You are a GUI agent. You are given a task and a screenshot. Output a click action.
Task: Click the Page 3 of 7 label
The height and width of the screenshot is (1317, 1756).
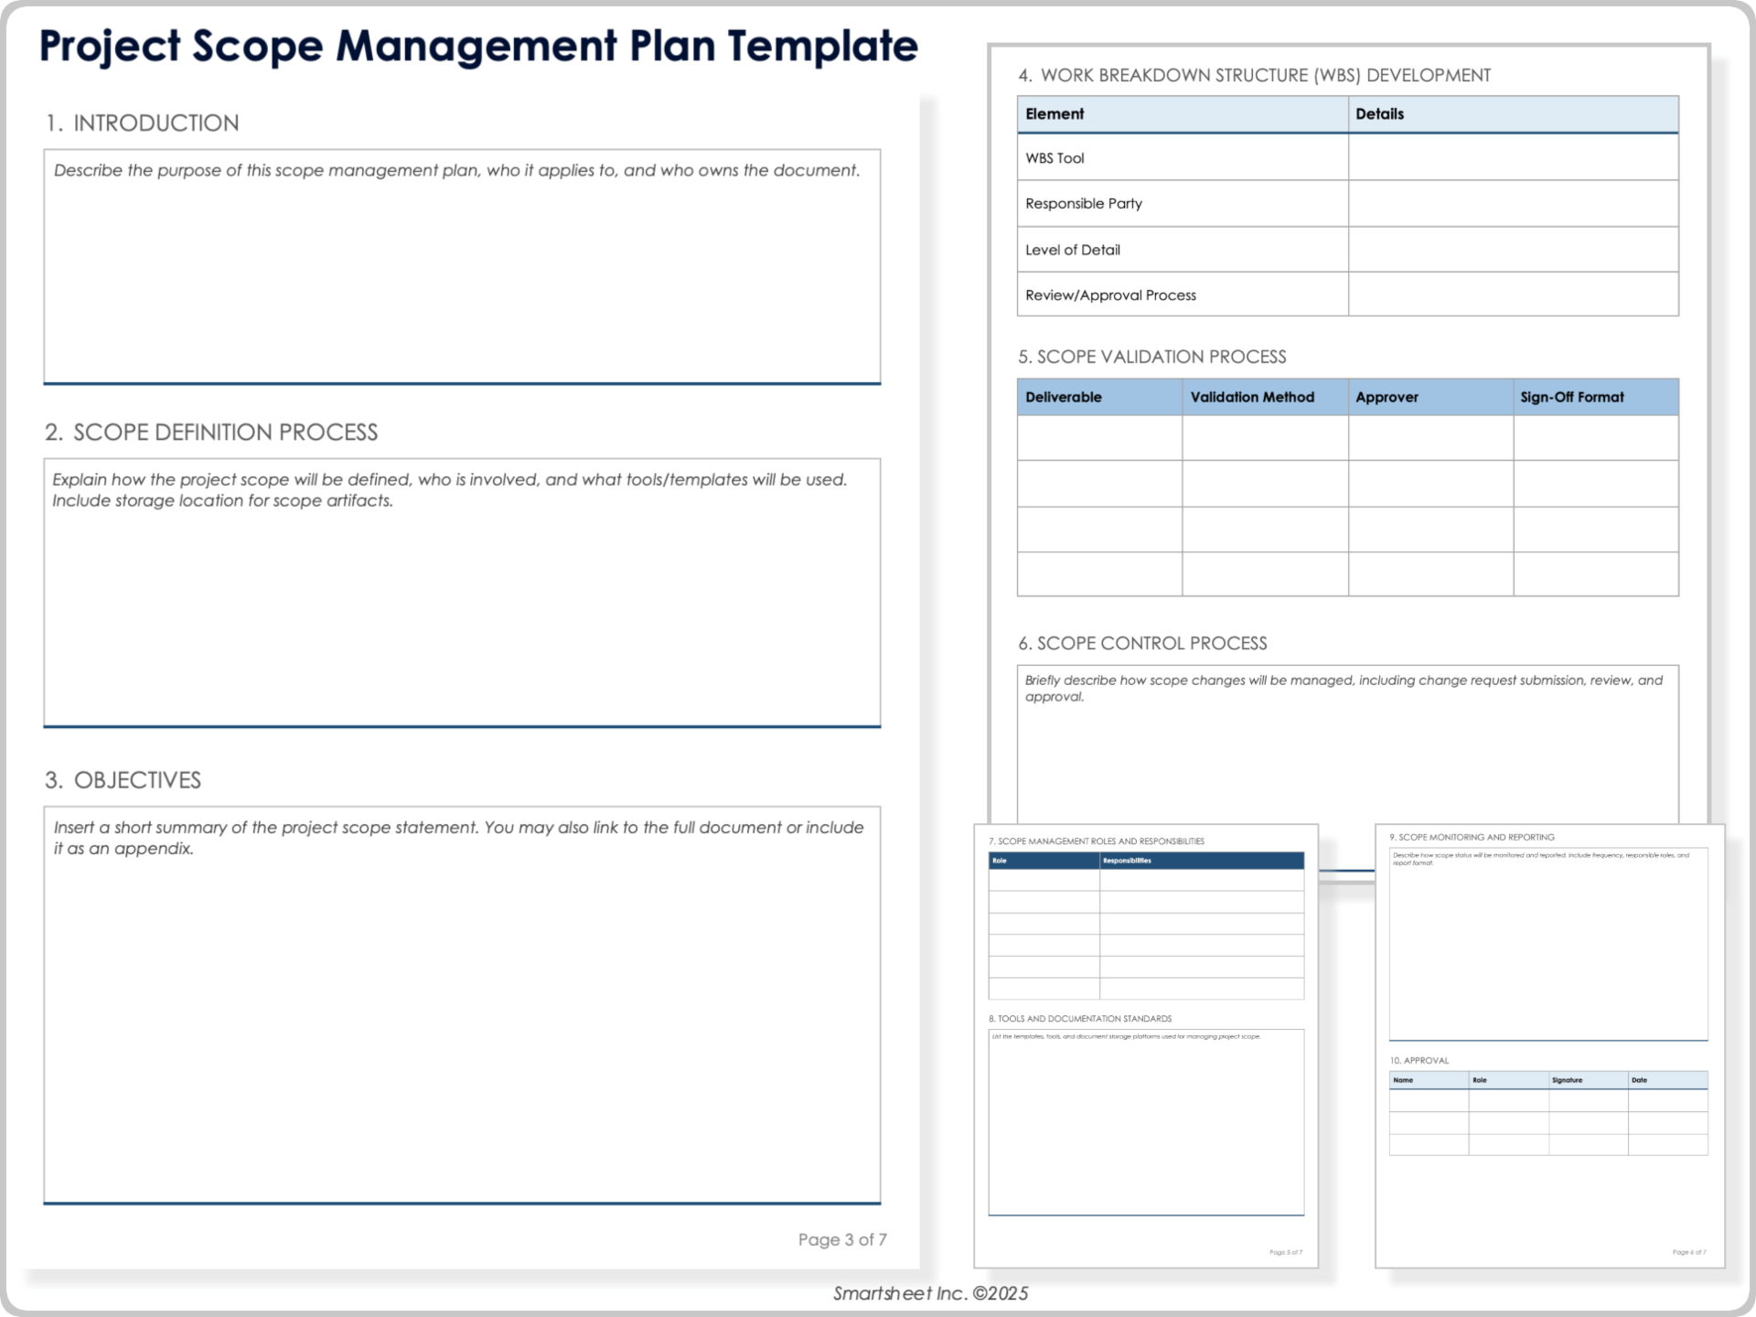842,1239
